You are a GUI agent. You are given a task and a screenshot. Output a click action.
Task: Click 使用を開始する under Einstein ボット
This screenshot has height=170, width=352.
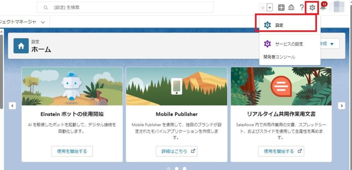click(72, 151)
